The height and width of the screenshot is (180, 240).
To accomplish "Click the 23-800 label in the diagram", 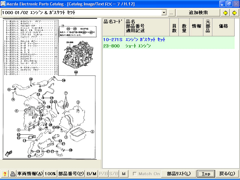I will point(70,42).
